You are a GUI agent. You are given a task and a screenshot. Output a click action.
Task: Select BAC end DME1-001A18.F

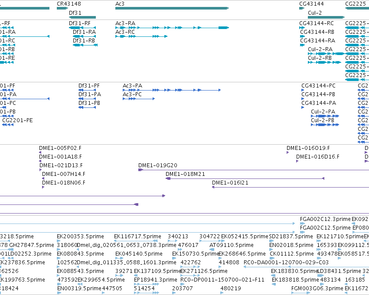pos(60,157)
